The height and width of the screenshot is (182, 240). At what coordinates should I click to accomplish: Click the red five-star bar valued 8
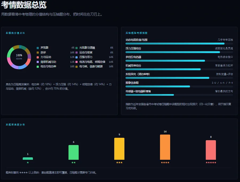pyautogui.click(x=211, y=150)
